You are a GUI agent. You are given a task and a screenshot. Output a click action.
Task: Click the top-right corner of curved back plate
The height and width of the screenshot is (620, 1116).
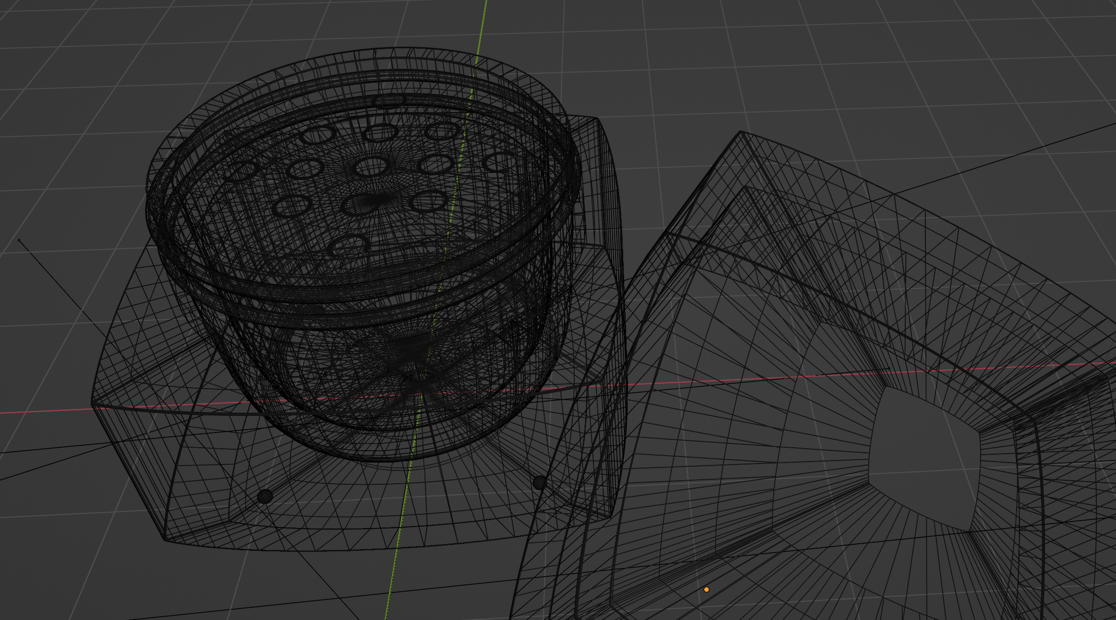(597, 118)
